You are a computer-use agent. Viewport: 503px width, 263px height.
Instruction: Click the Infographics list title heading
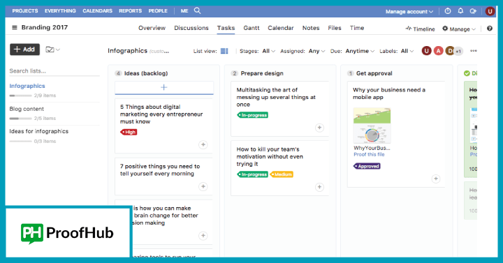point(127,51)
